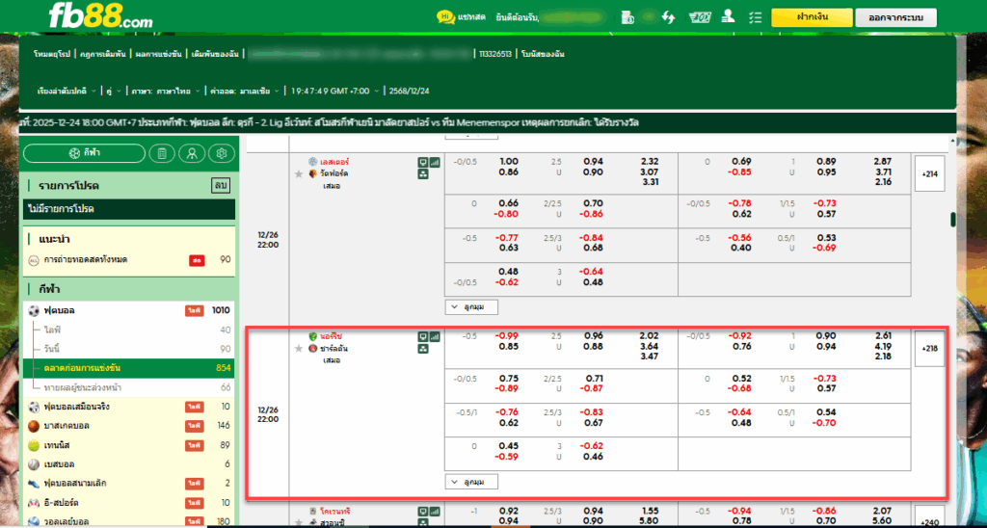
Task: Click the ฝากเงิน deposit button
Action: coord(812,17)
